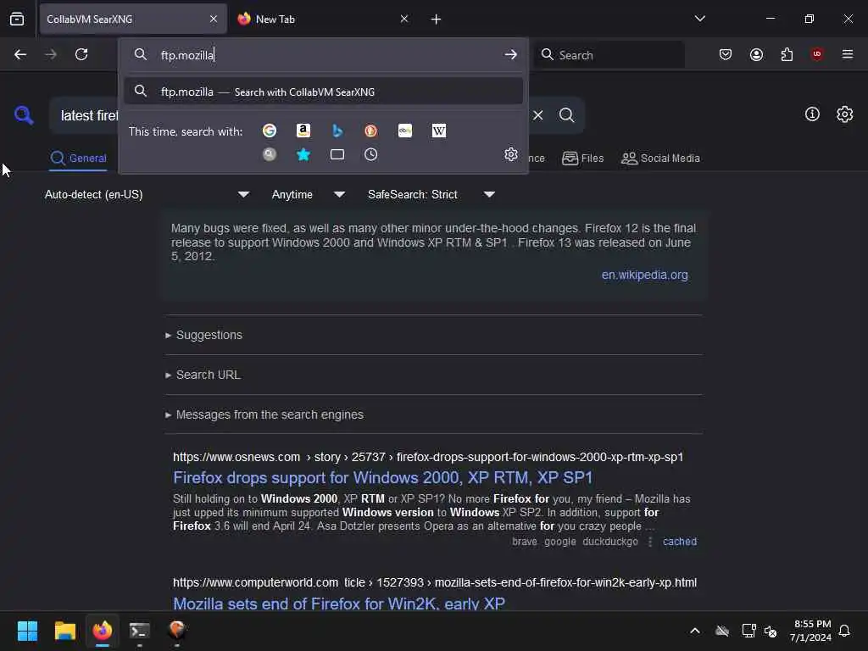Search this time with eBay

coord(405,131)
